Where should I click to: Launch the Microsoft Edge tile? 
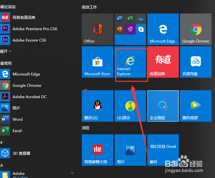(x=163, y=29)
